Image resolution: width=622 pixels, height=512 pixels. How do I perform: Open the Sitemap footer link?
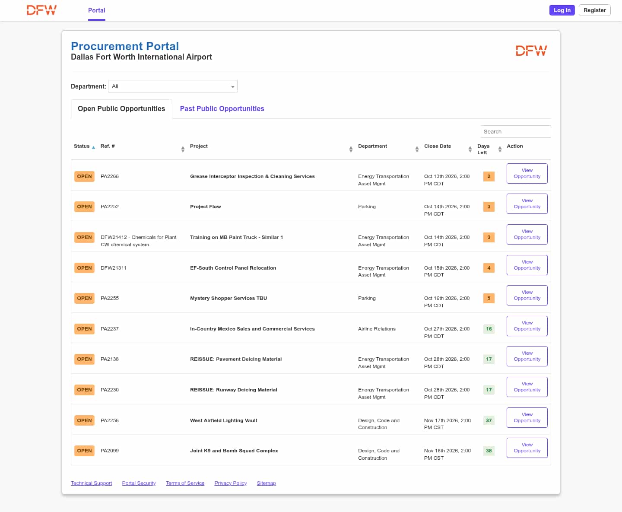click(266, 483)
